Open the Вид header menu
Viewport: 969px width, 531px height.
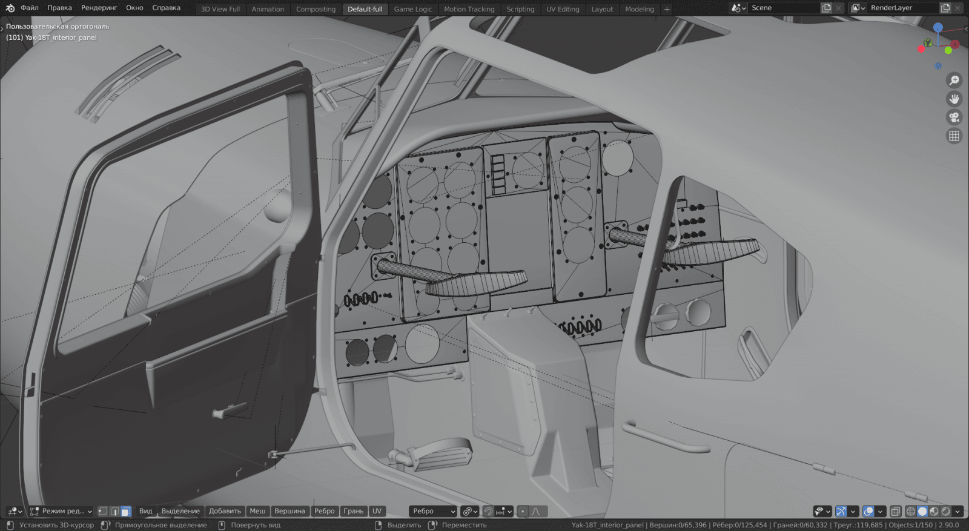[146, 512]
